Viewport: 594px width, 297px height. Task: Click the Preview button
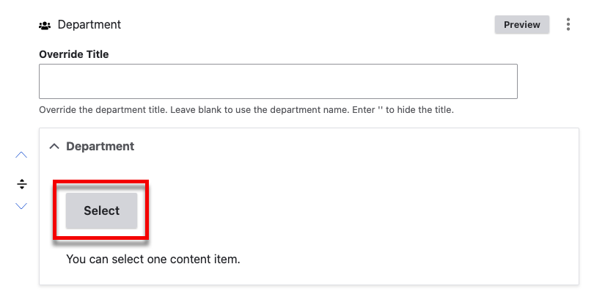[x=521, y=25]
